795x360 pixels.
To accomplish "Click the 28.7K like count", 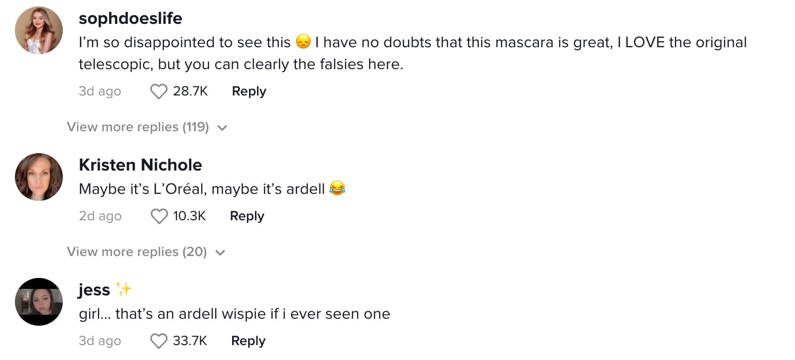I will (190, 91).
